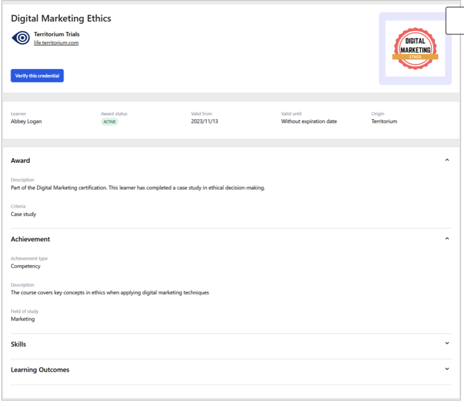Click the Territorium Trials issuer name
Image resolution: width=464 pixels, height=407 pixels.
[56, 34]
